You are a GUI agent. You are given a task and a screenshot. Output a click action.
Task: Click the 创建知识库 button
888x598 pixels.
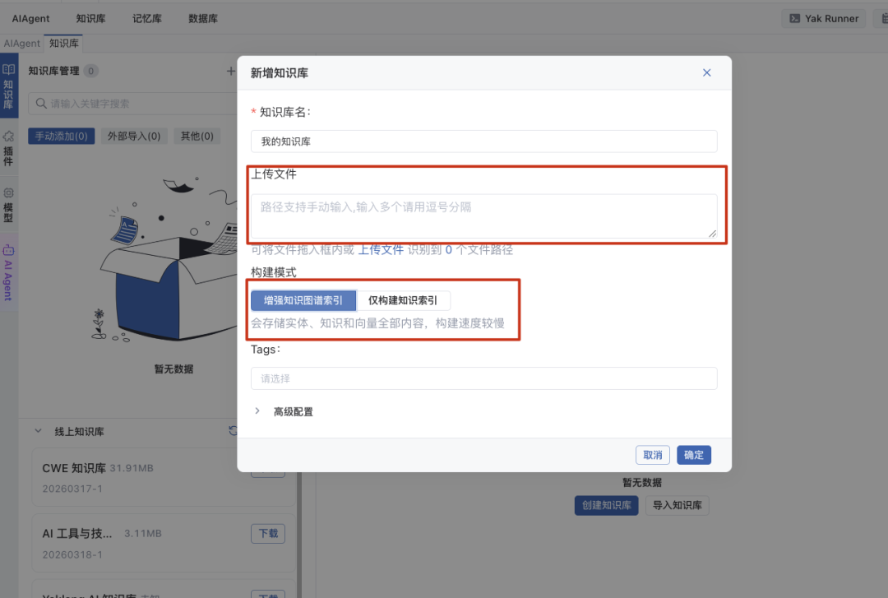(x=606, y=505)
